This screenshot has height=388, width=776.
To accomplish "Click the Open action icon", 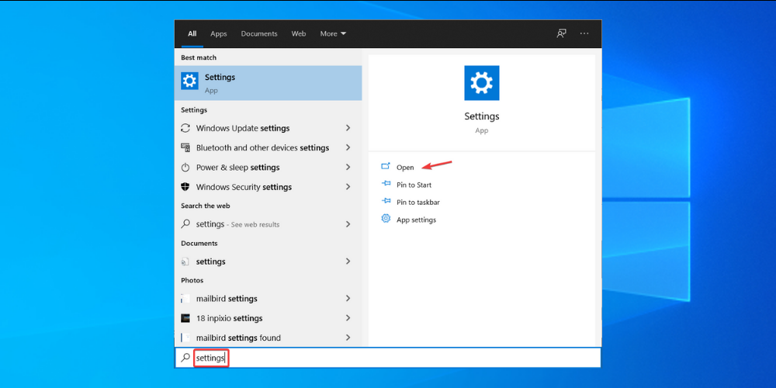I will 386,167.
